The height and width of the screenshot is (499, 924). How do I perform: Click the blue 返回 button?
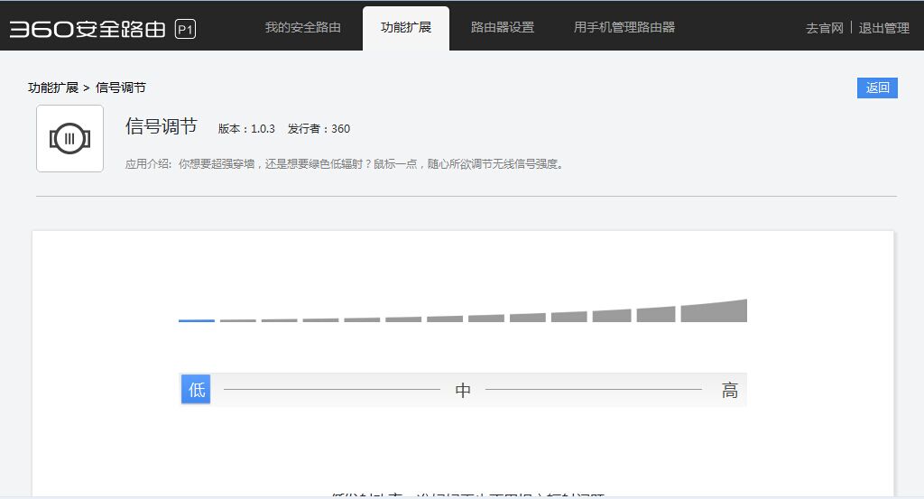pyautogui.click(x=877, y=88)
